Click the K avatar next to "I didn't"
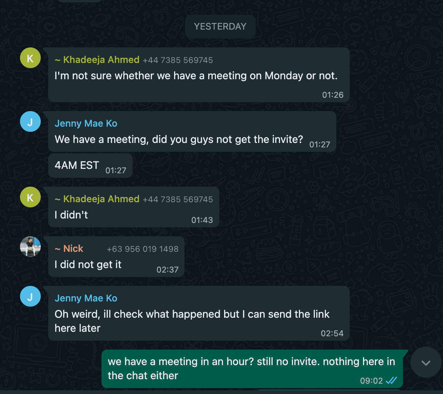443x394 pixels. pos(30,197)
